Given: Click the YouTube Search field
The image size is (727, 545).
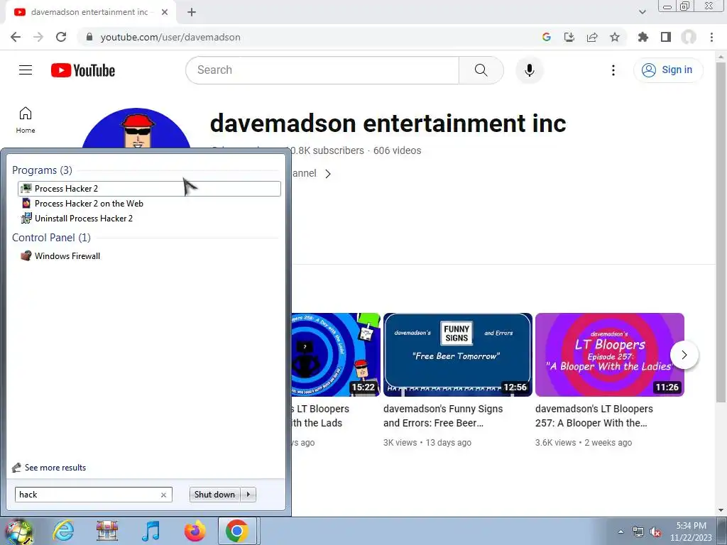Looking at the screenshot, I should coord(322,70).
